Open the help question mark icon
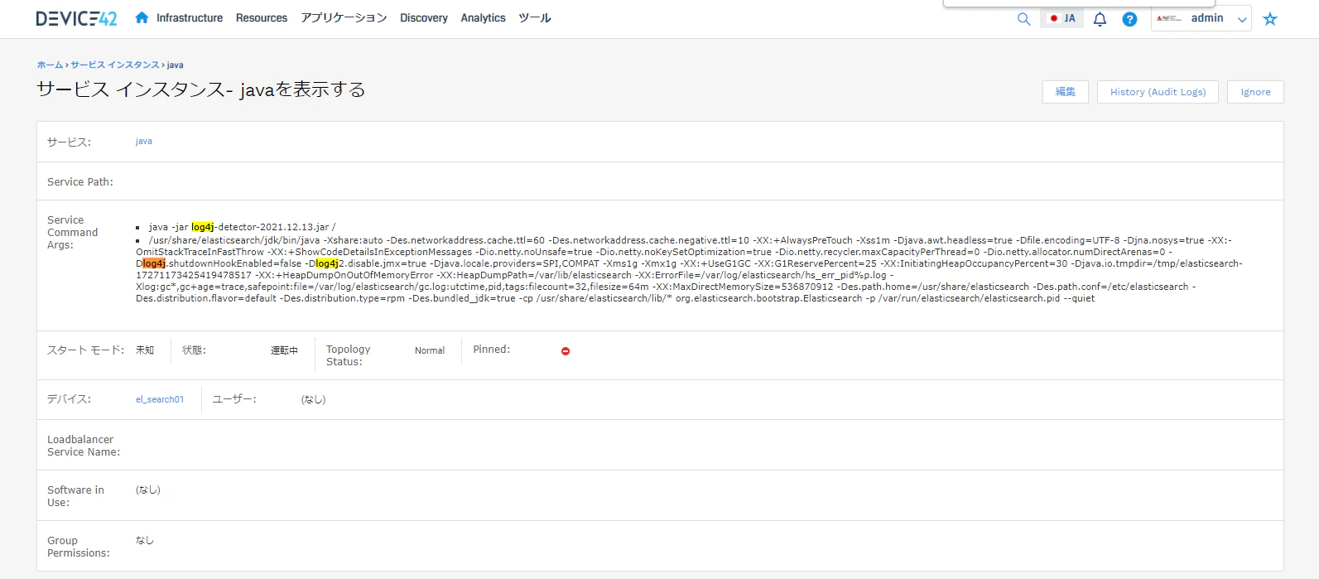 tap(1129, 19)
